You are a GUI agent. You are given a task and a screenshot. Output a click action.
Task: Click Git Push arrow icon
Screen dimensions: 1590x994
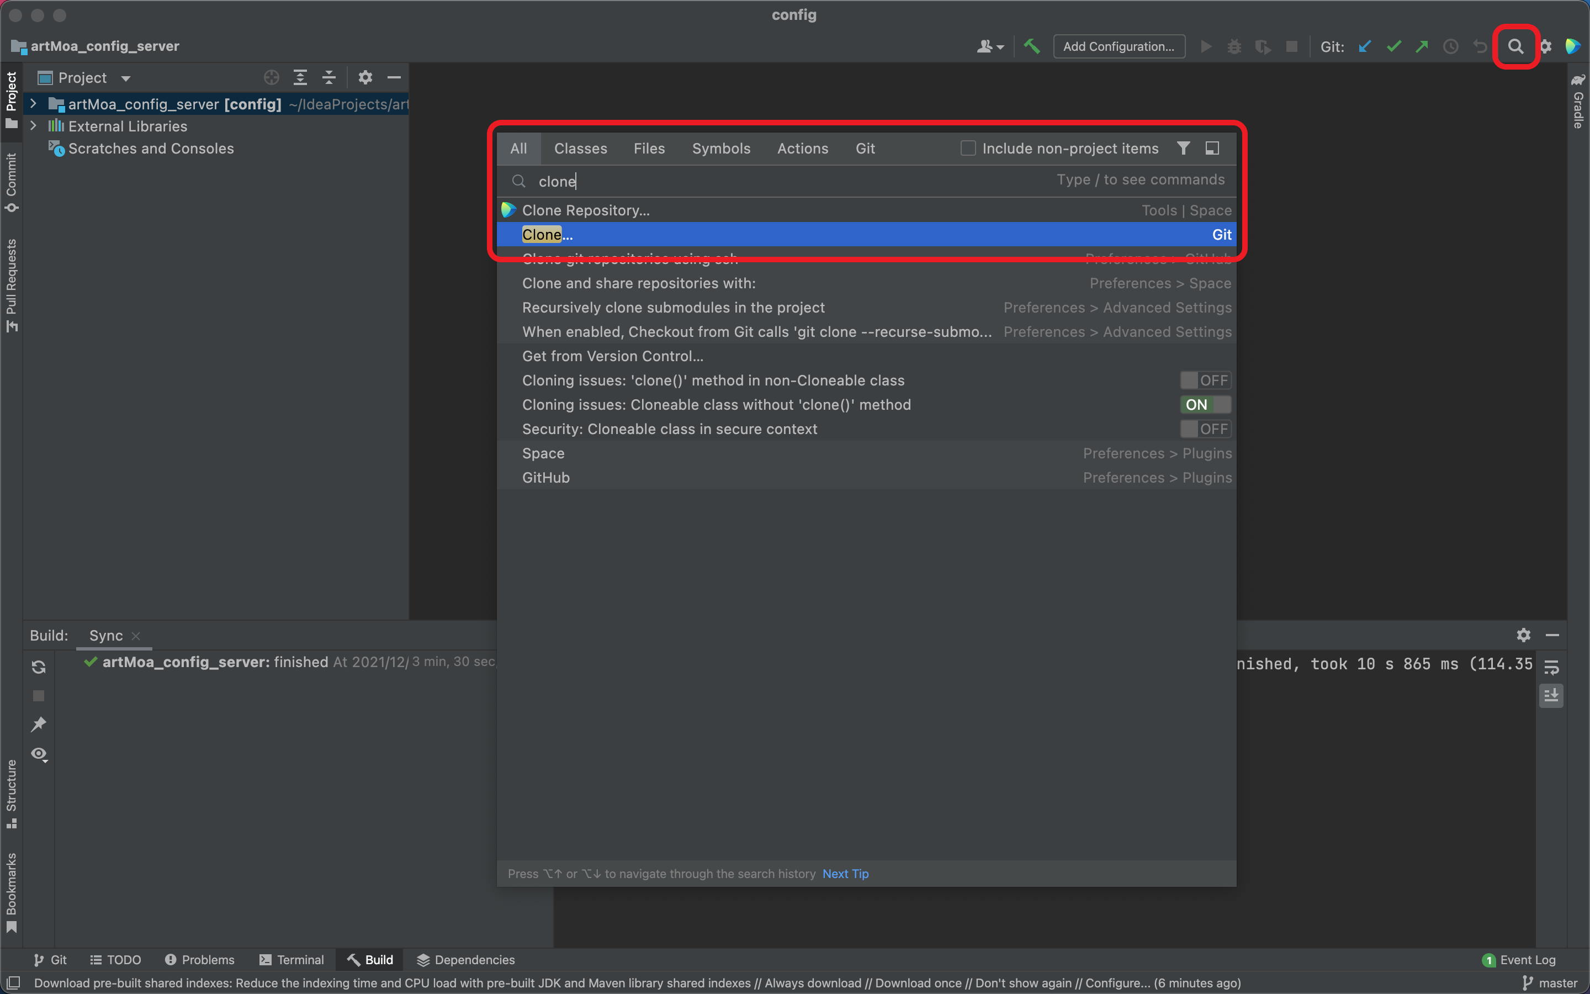(1422, 47)
